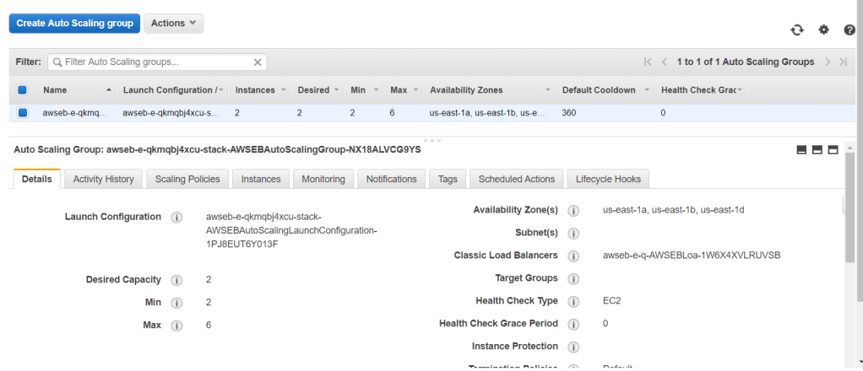Expand the Instances column filter arrow
863x371 pixels.
pyautogui.click(x=281, y=90)
